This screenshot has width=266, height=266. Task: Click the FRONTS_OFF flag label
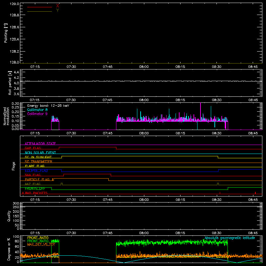pyautogui.click(x=35, y=189)
